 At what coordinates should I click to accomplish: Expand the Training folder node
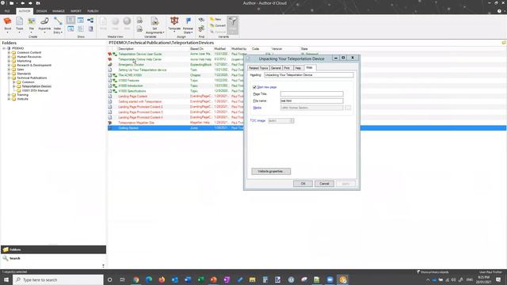point(9,95)
